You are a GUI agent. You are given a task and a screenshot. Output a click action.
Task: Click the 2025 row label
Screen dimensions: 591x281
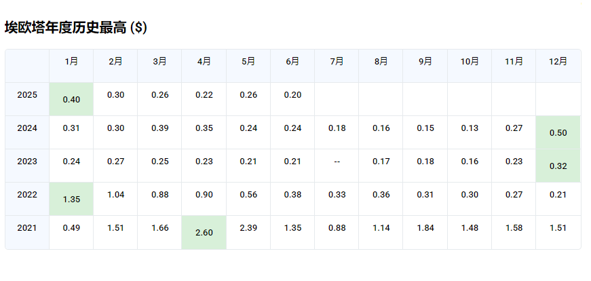click(27, 95)
